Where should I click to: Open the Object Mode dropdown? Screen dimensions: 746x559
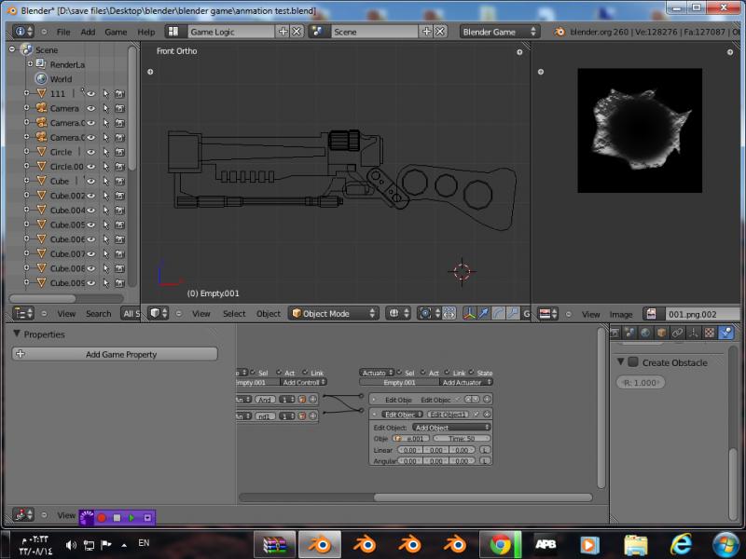point(332,314)
